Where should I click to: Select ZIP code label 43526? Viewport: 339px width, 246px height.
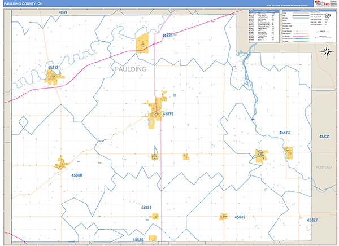63,12
